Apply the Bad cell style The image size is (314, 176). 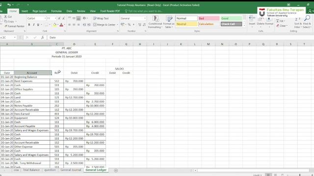209,19
